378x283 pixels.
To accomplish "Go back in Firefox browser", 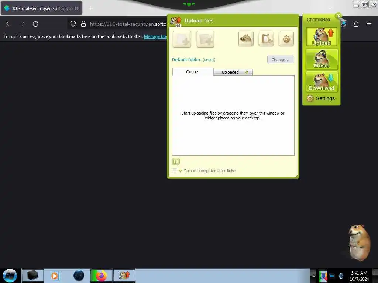I will pyautogui.click(x=9, y=24).
